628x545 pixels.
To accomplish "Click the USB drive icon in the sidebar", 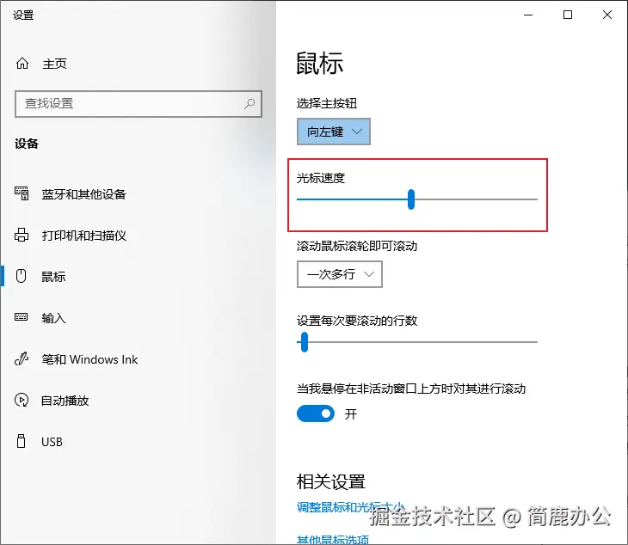I will coord(22,441).
